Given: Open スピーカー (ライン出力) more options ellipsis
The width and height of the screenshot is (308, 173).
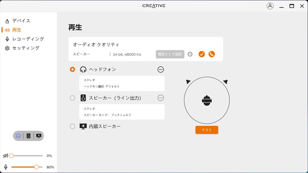Looking at the screenshot, I should [161, 98].
